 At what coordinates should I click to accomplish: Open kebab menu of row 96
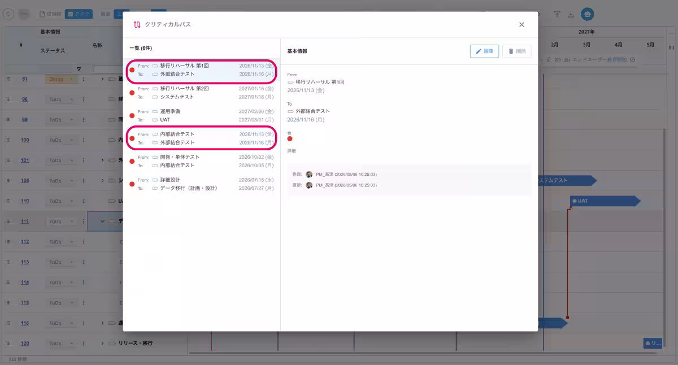(x=83, y=99)
